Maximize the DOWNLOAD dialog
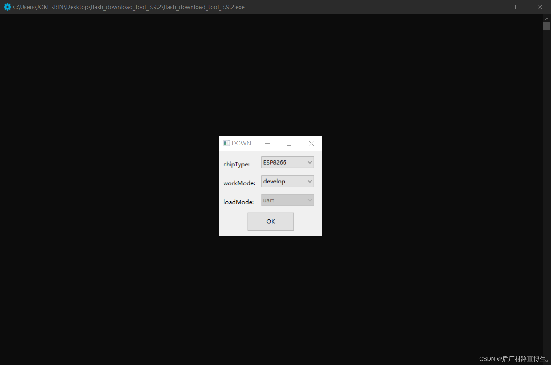551x365 pixels. point(289,143)
